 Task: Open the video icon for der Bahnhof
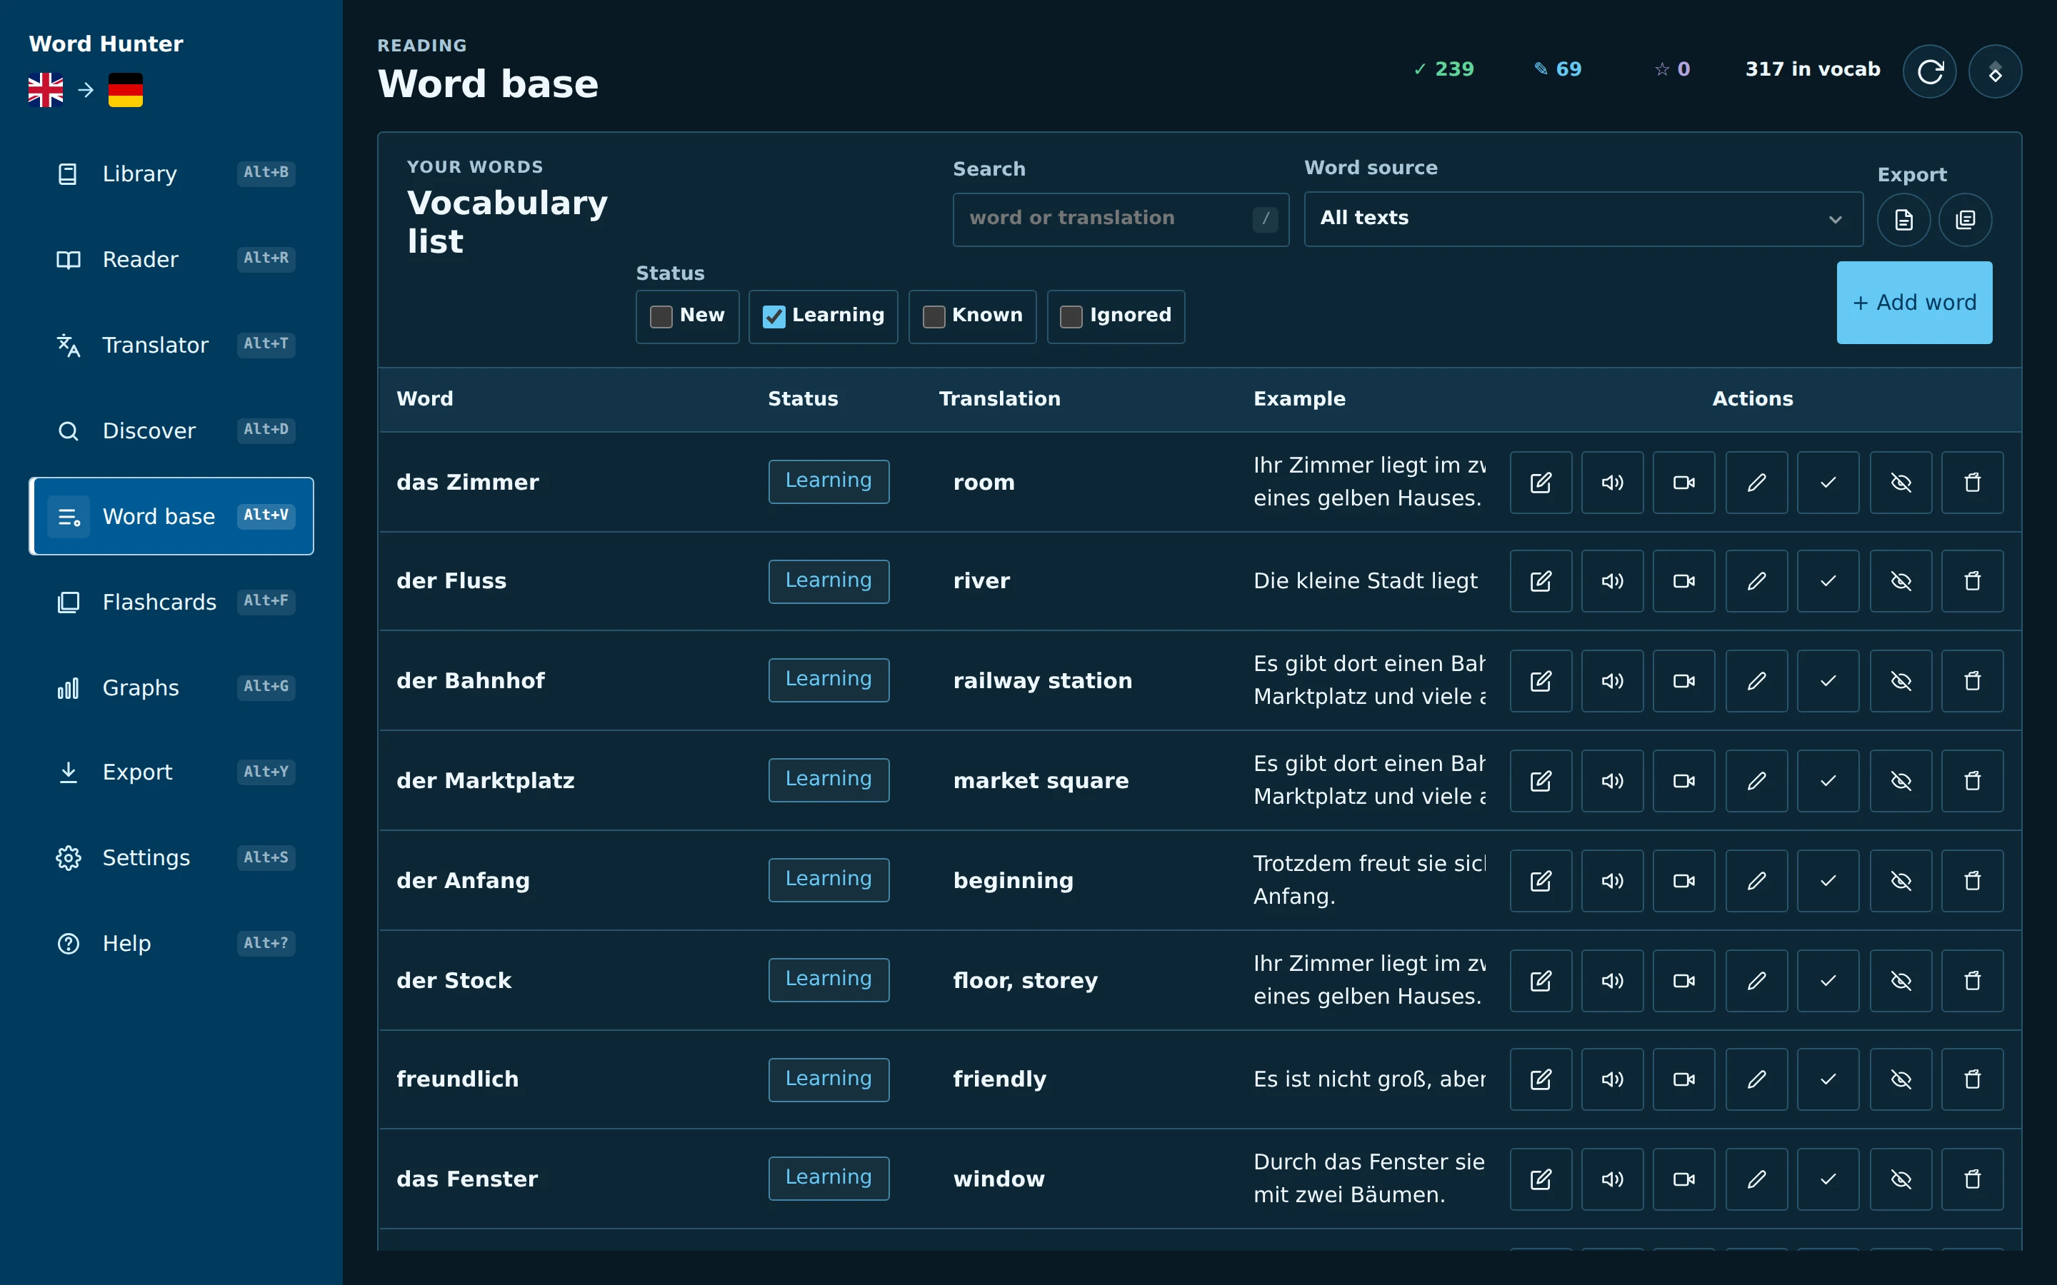(1684, 681)
